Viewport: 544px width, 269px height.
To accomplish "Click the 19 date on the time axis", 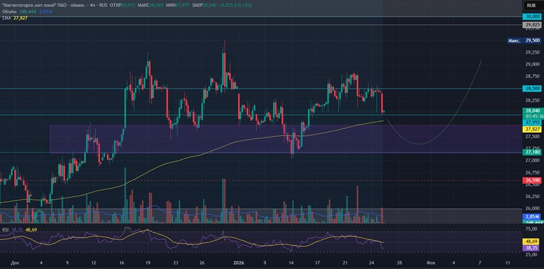I will click(148, 263).
